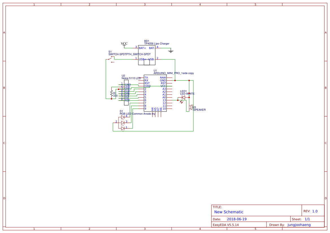Click the ground symbol near BAT-
Screen dimensions: 330x233
[x=171, y=51]
